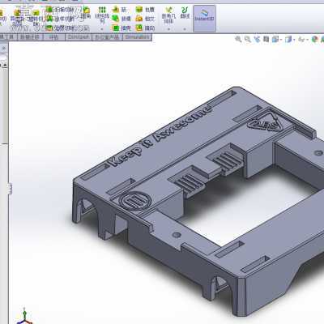
Task: Switch to the Simulation tab
Action: pos(137,37)
